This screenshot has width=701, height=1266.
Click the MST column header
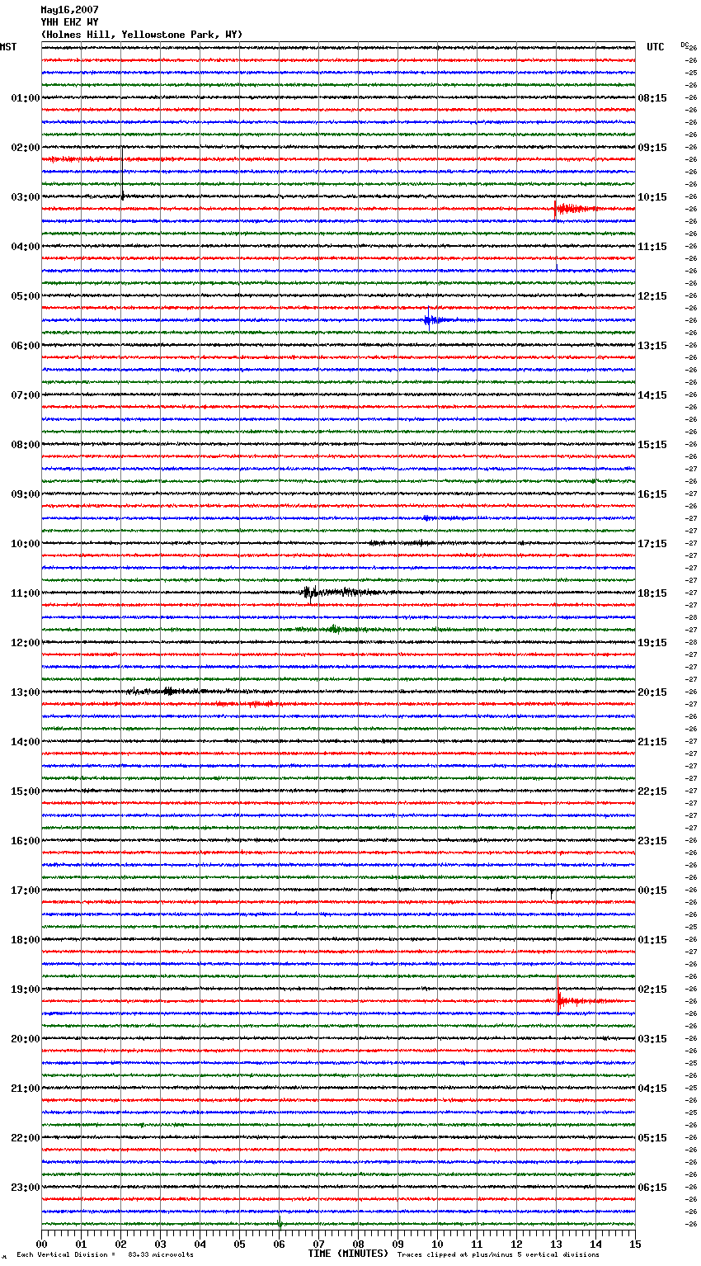click(x=8, y=47)
